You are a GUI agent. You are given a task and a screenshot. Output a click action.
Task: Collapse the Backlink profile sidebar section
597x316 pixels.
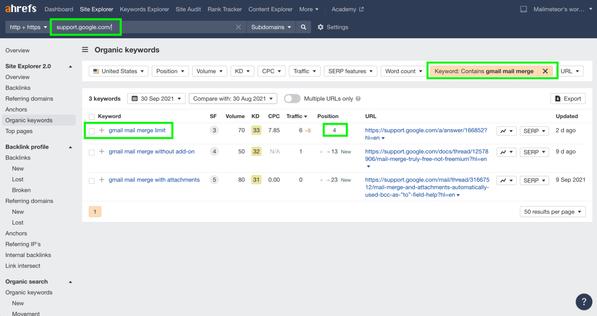70,147
